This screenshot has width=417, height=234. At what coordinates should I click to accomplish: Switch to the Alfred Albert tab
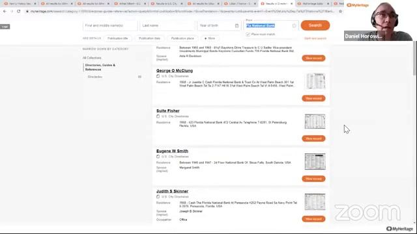tap(130, 4)
